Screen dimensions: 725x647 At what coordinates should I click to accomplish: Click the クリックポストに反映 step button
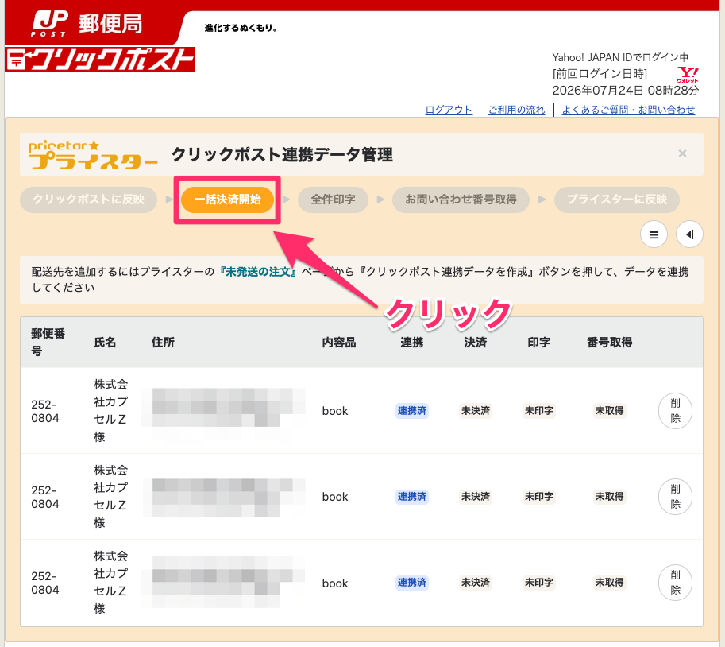tap(88, 200)
